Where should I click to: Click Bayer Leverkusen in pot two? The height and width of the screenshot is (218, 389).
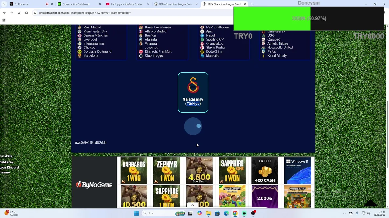pos(158,27)
